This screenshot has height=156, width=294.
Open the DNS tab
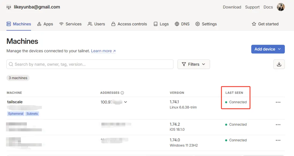[x=182, y=24]
